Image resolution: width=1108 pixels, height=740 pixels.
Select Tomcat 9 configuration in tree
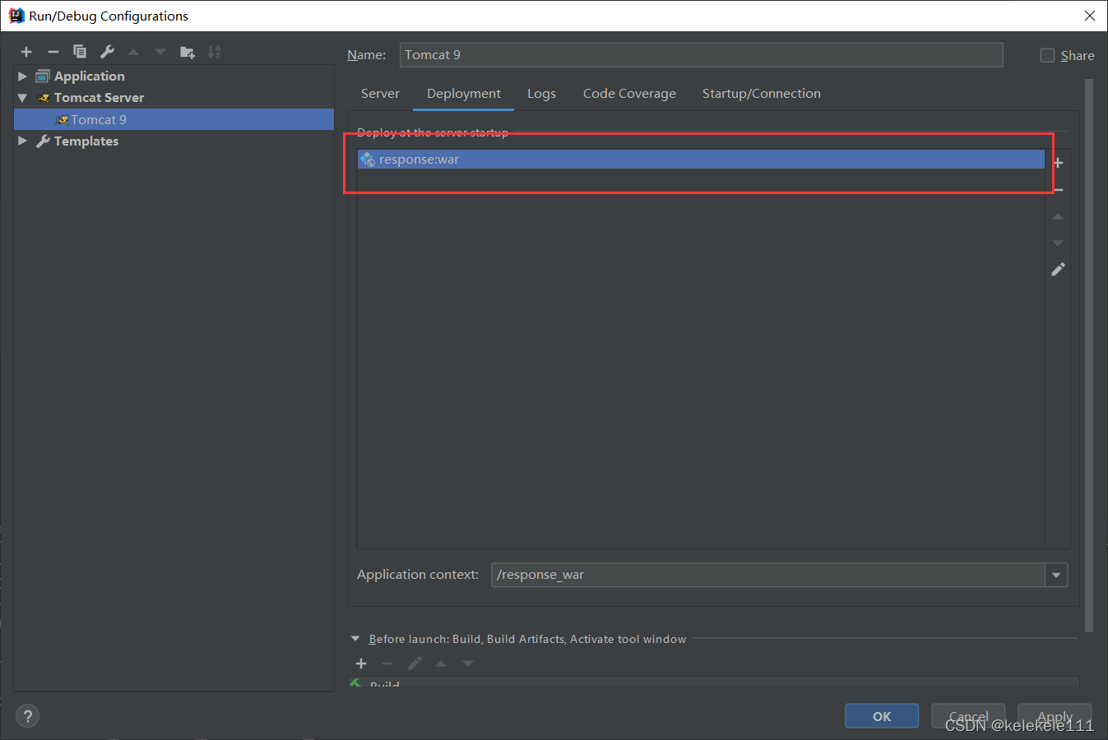[x=174, y=119]
